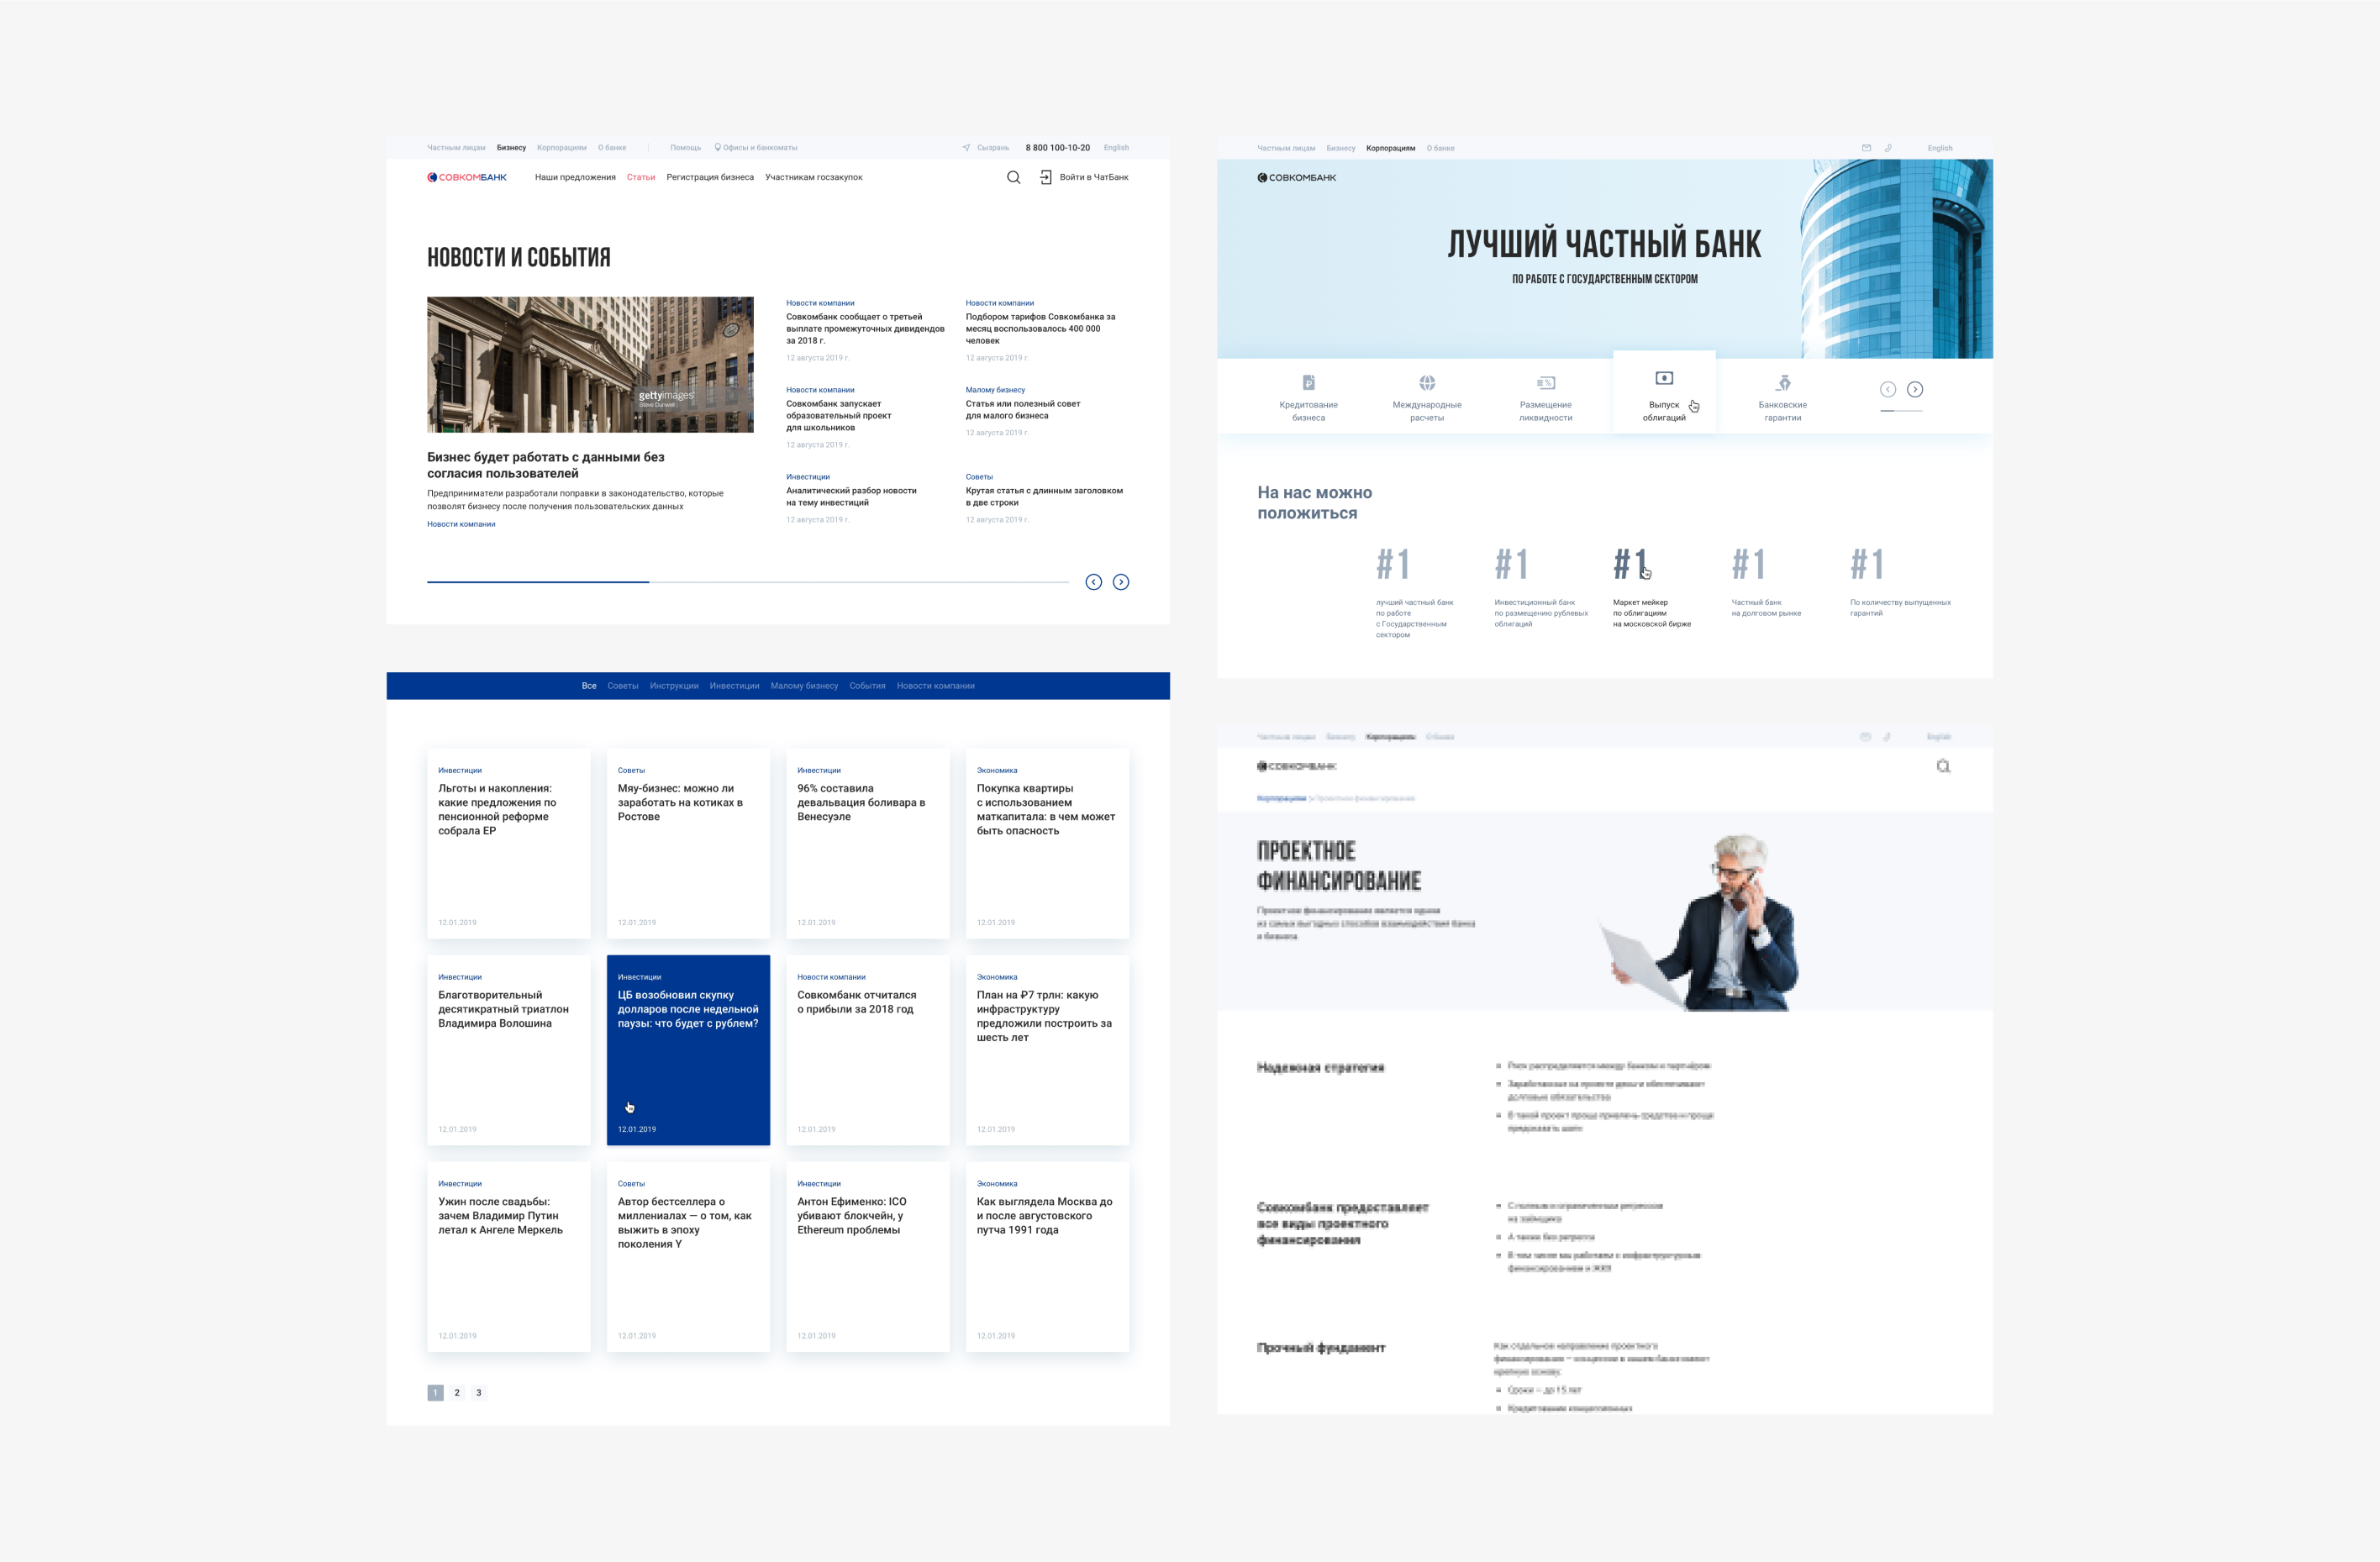This screenshot has height=1562, width=2380.
Task: Switch to Частным лицам on news page
Action: click(456, 147)
